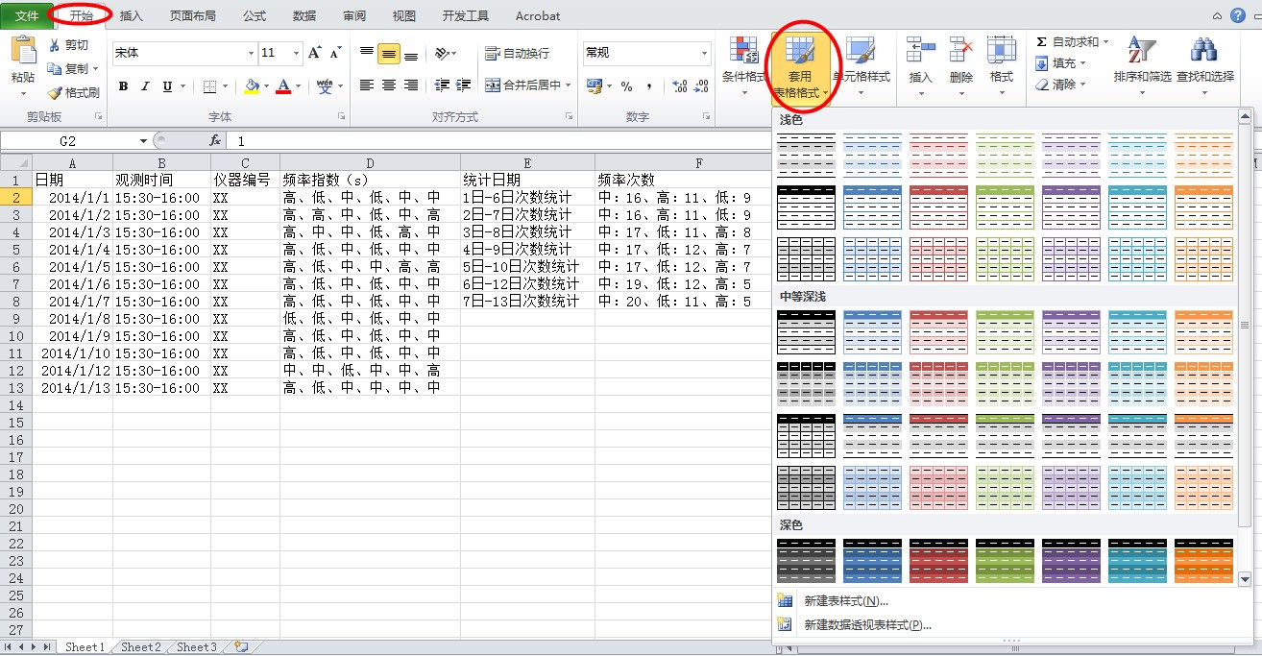Open the font color dropdown arrow
The image size is (1262, 656).
click(x=298, y=86)
